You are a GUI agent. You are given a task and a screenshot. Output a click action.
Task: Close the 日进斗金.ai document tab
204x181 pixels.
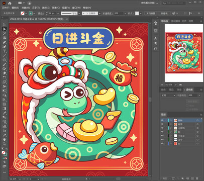[x=67, y=19]
